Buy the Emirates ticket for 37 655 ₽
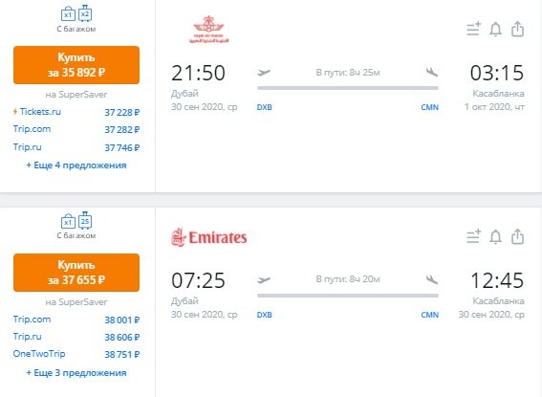Image resolution: width=542 pixels, height=397 pixels. click(76, 273)
